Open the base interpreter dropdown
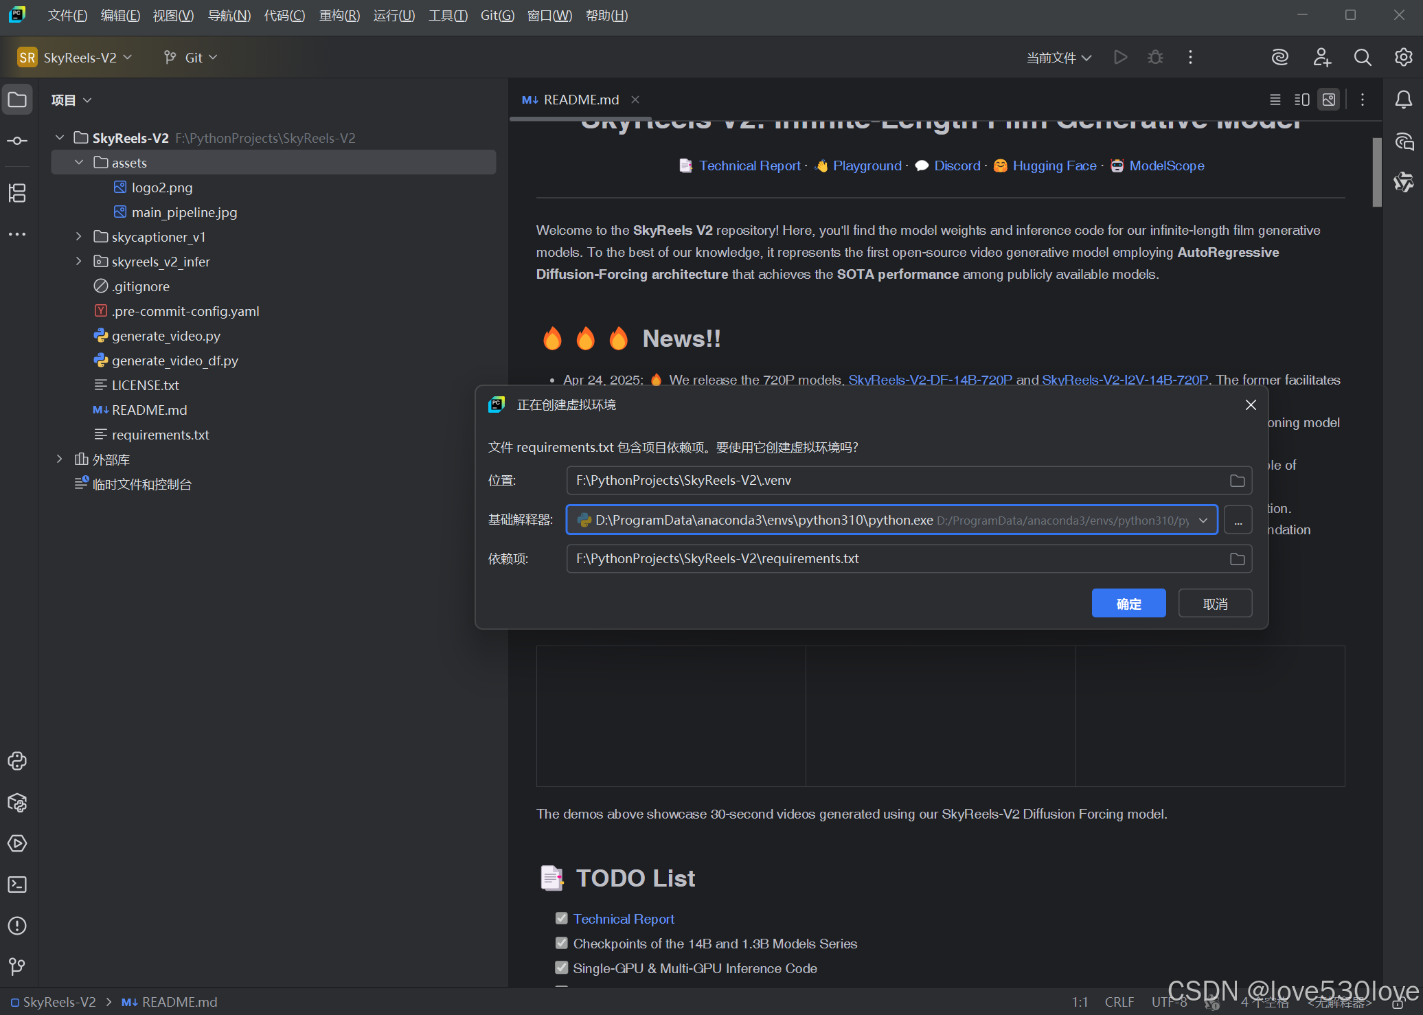Screen dimensions: 1423x1015 [x=1203, y=521]
